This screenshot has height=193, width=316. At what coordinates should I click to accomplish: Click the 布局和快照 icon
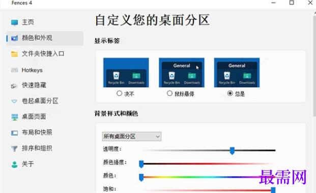tap(15, 133)
